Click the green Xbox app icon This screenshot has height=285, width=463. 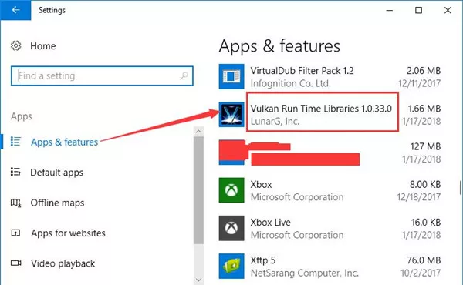pos(231,190)
